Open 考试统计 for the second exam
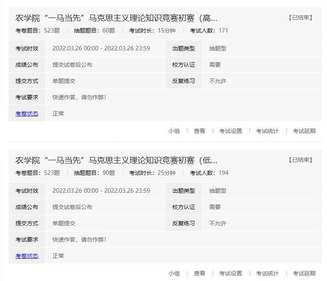 (x=267, y=273)
